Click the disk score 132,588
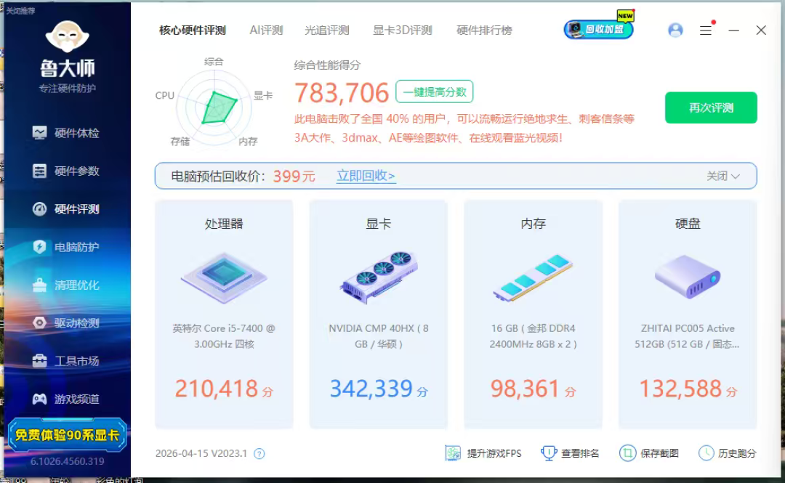The image size is (785, 483). (x=681, y=389)
